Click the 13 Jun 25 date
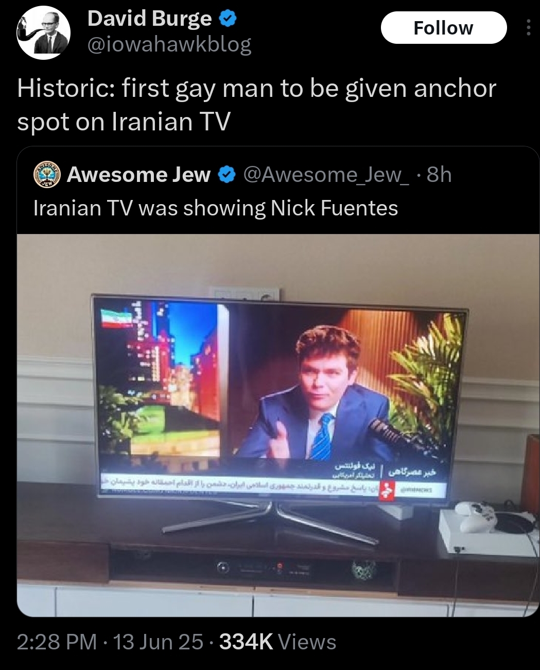 pyautogui.click(x=158, y=642)
